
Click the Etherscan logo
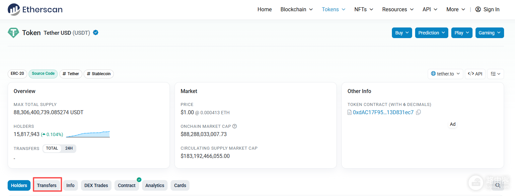35,9
